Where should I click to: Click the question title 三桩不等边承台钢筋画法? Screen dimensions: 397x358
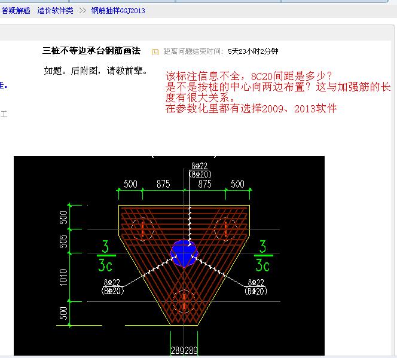click(x=91, y=51)
